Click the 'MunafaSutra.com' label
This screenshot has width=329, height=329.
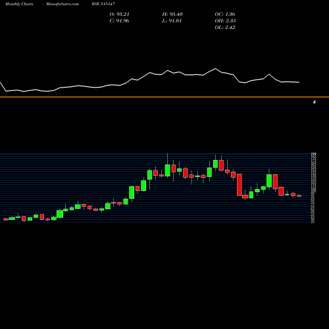click(x=63, y=4)
